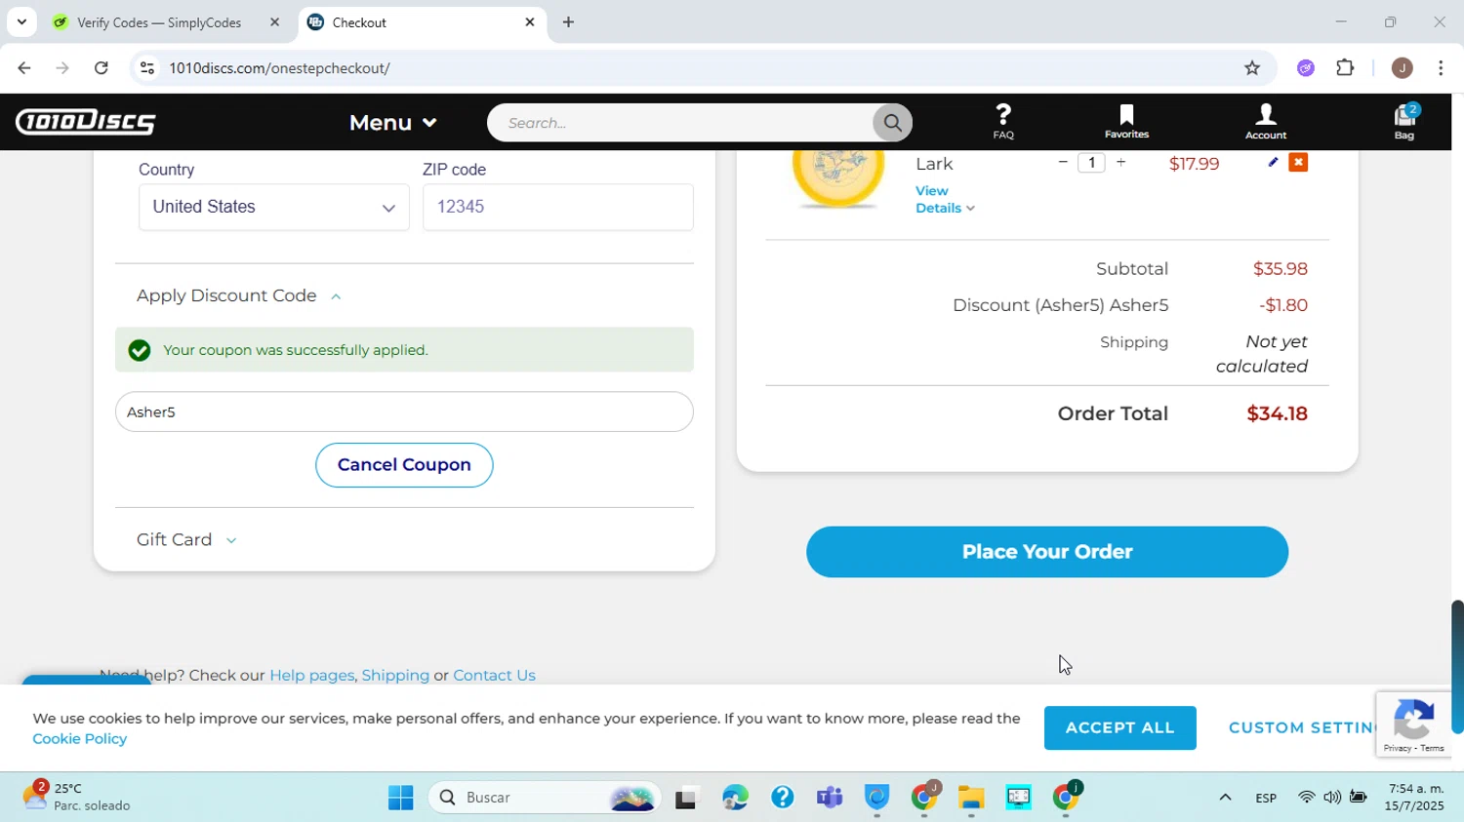This screenshot has width=1464, height=822.
Task: Click the search magnifier button
Action: coord(892,123)
